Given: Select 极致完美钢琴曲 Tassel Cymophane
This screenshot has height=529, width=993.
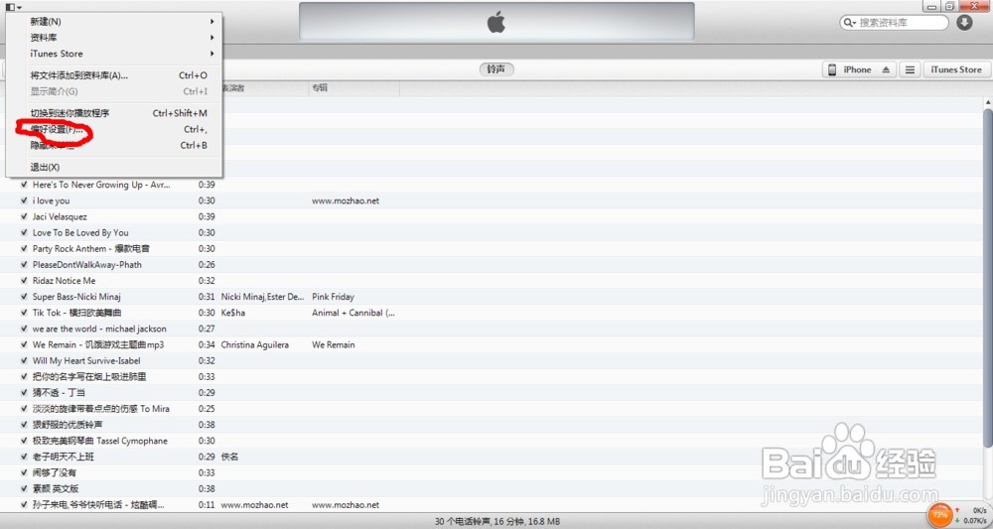Looking at the screenshot, I should click(100, 441).
